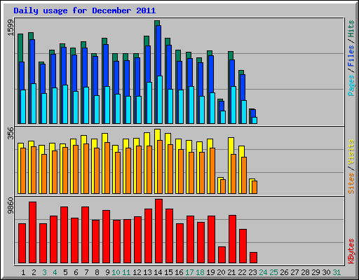
Task: Click the cyan Pages bar for day 1
Action: click(x=23, y=106)
